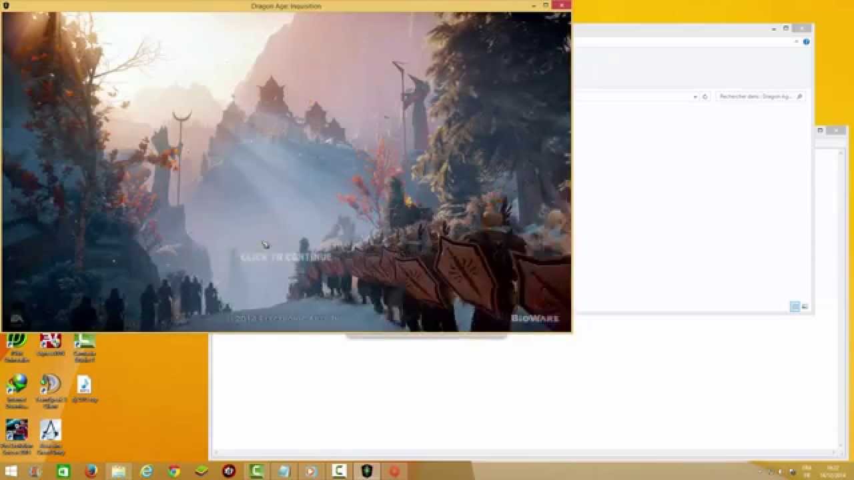Launch Google Chrome from the taskbar
The image size is (854, 480).
(174, 471)
